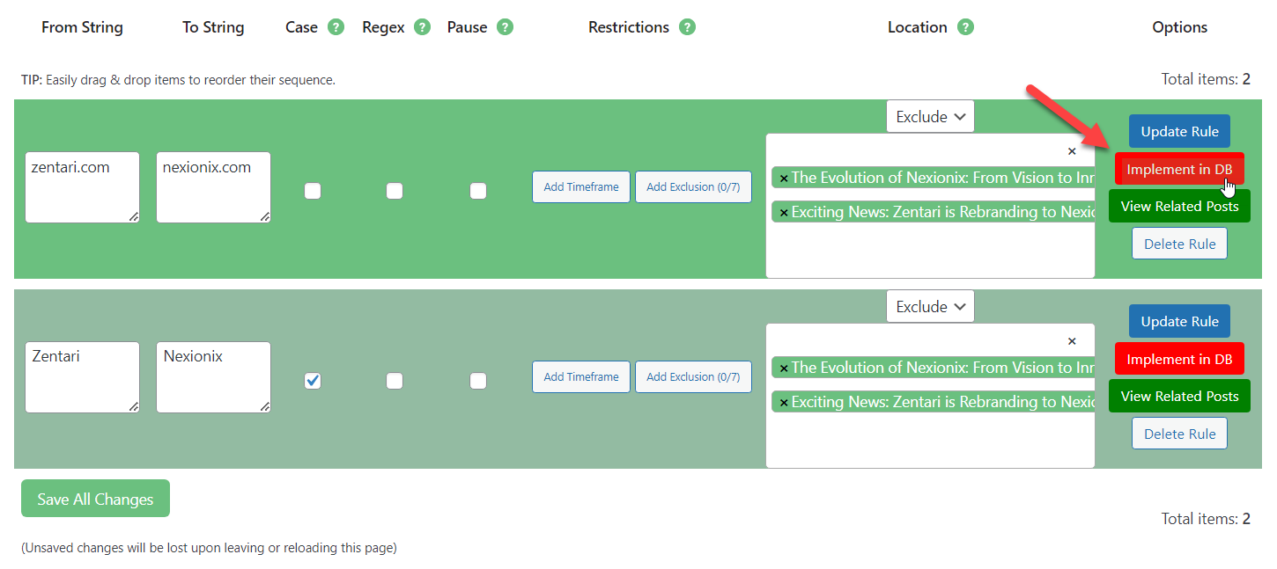Click resize handle of 'zentari.com' textarea
Image resolution: width=1277 pixels, height=569 pixels.
pyautogui.click(x=134, y=217)
